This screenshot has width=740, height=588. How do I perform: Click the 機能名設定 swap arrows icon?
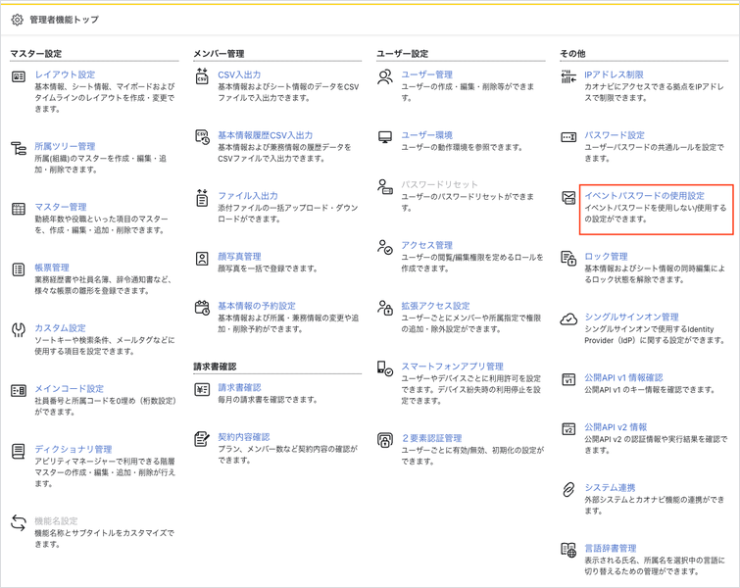pos(19,522)
